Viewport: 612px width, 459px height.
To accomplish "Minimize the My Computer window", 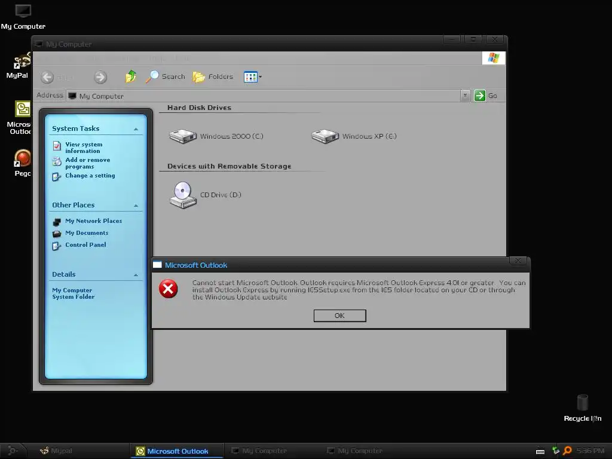I will 452,39.
